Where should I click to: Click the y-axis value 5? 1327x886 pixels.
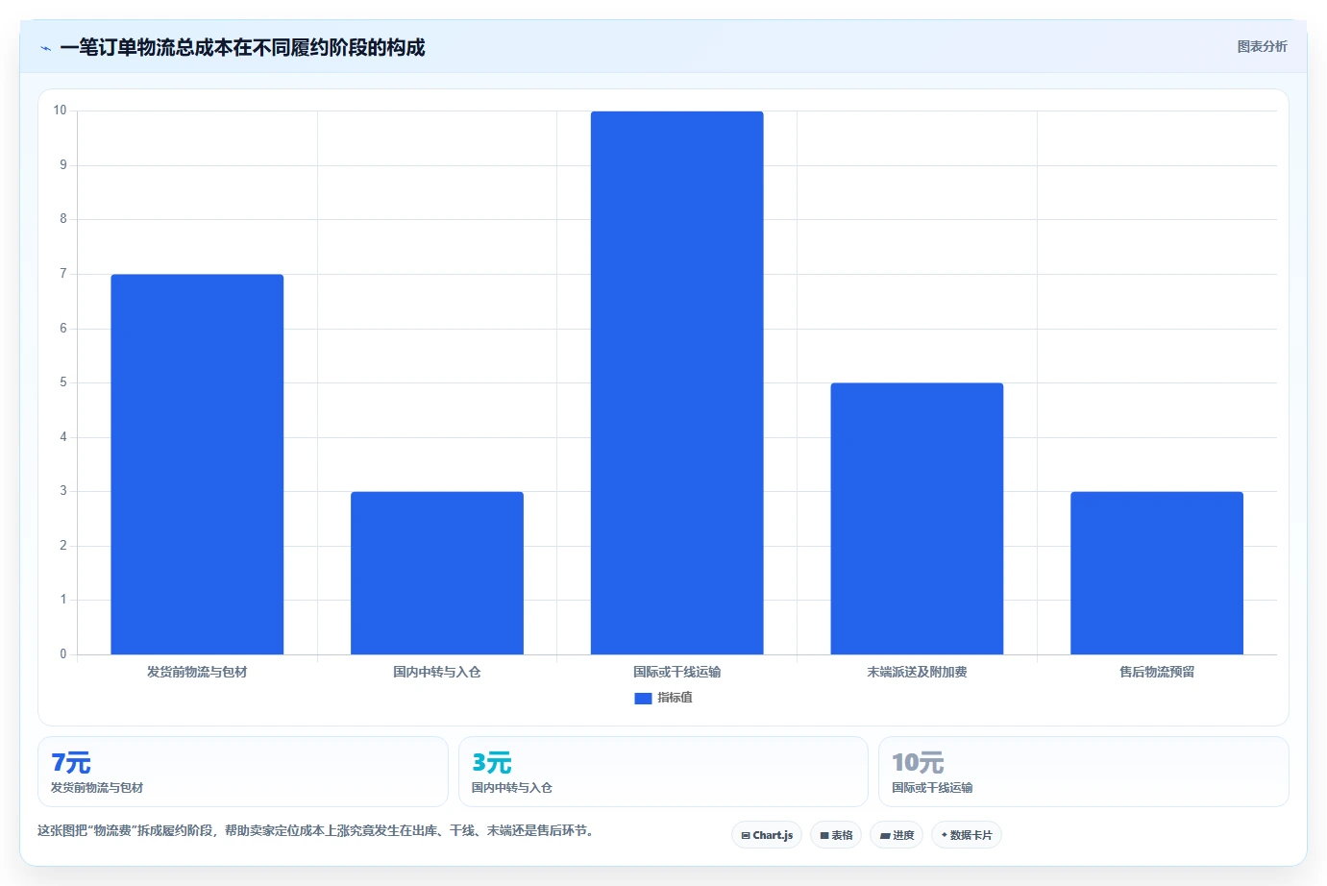pos(63,382)
